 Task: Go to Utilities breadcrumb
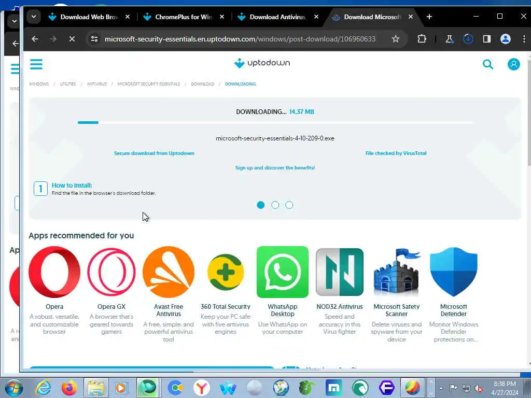click(68, 84)
